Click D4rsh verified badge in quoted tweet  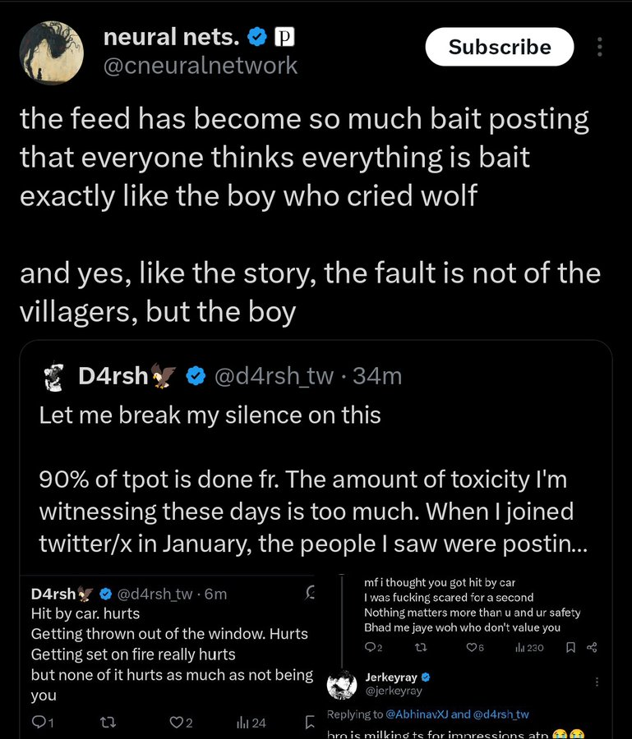[x=196, y=376]
